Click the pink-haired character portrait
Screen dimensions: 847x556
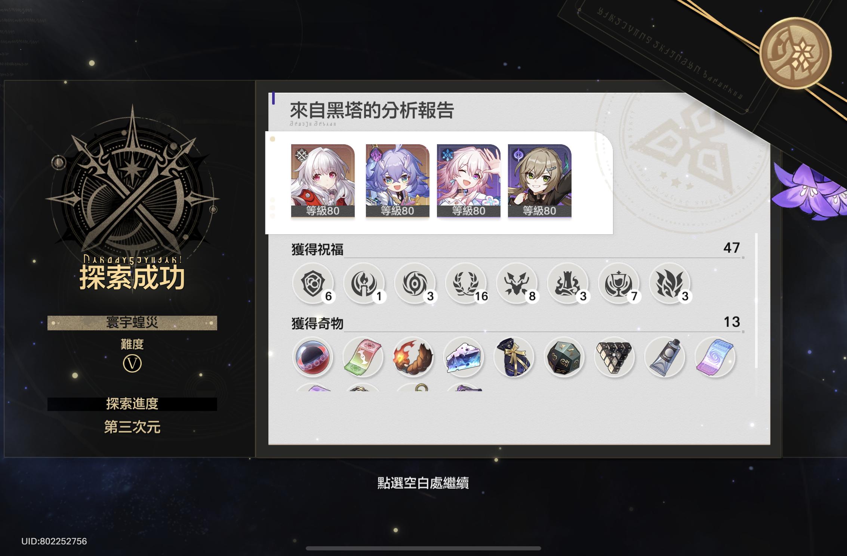(x=469, y=180)
